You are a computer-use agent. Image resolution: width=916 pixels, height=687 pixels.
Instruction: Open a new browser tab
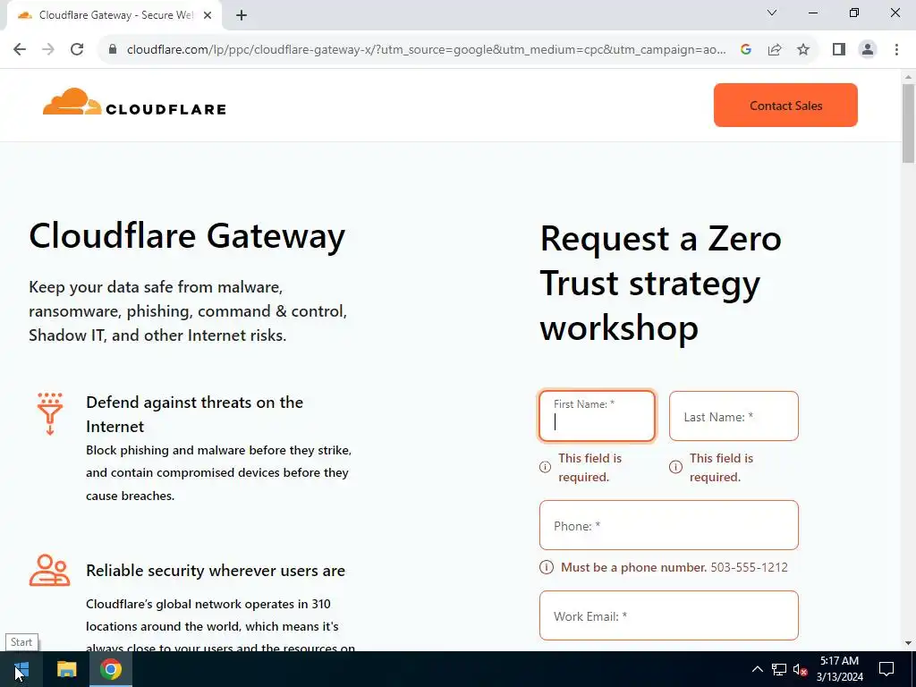[x=242, y=15]
